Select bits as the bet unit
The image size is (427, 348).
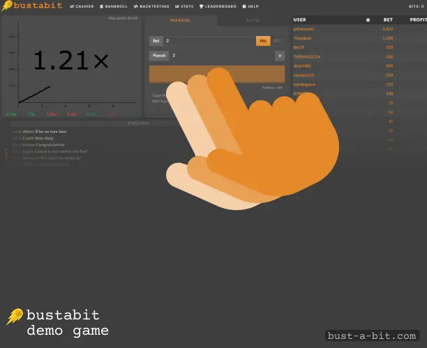(263, 41)
